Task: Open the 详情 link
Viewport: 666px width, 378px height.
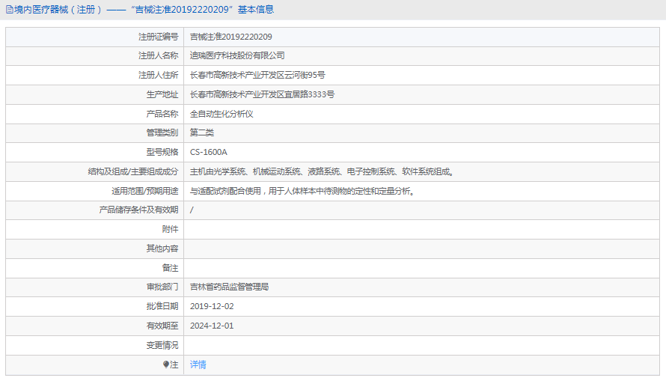Action: pyautogui.click(x=198, y=365)
